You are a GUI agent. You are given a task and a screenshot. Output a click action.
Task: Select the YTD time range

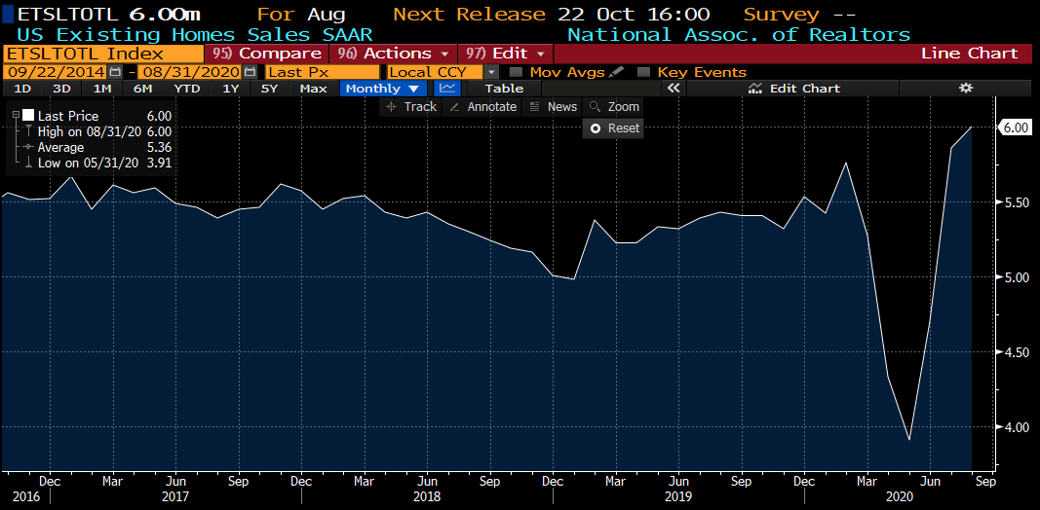[x=186, y=89]
